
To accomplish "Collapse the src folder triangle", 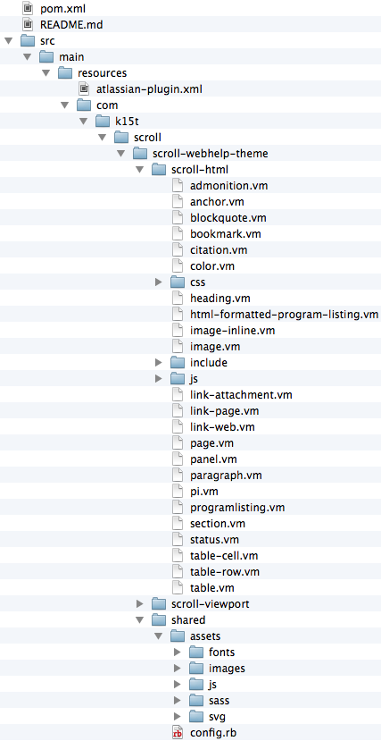I will (8, 40).
